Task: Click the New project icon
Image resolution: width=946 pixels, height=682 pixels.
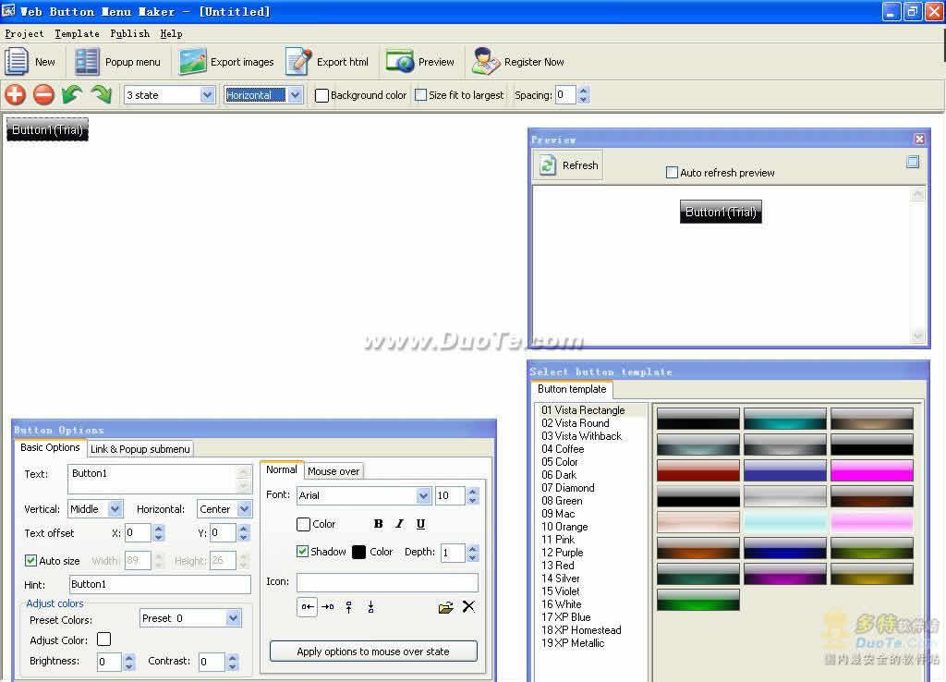Action: pyautogui.click(x=17, y=62)
